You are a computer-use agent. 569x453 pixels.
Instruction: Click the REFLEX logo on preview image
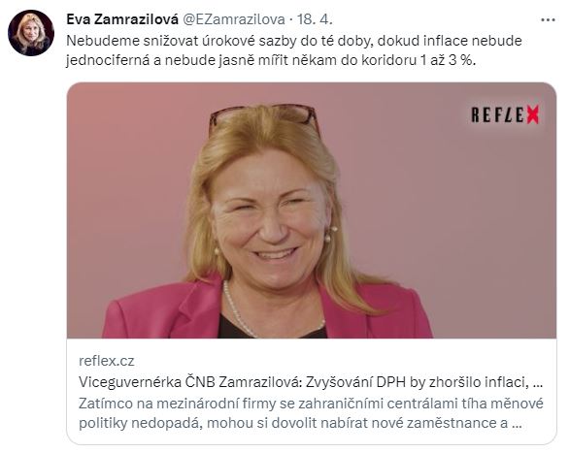coord(505,114)
